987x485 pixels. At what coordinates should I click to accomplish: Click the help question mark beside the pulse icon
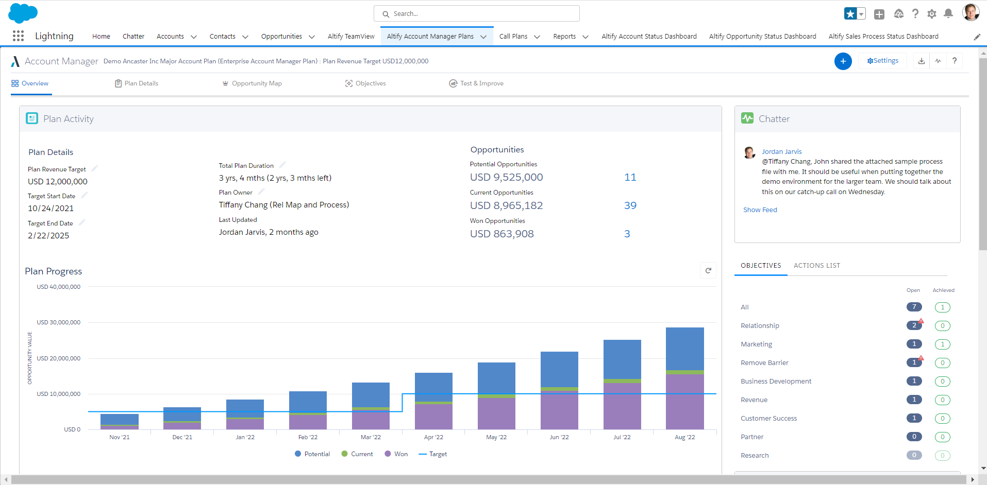click(955, 60)
